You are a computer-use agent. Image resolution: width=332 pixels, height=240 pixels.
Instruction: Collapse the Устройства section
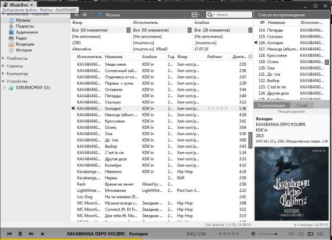coord(3,81)
